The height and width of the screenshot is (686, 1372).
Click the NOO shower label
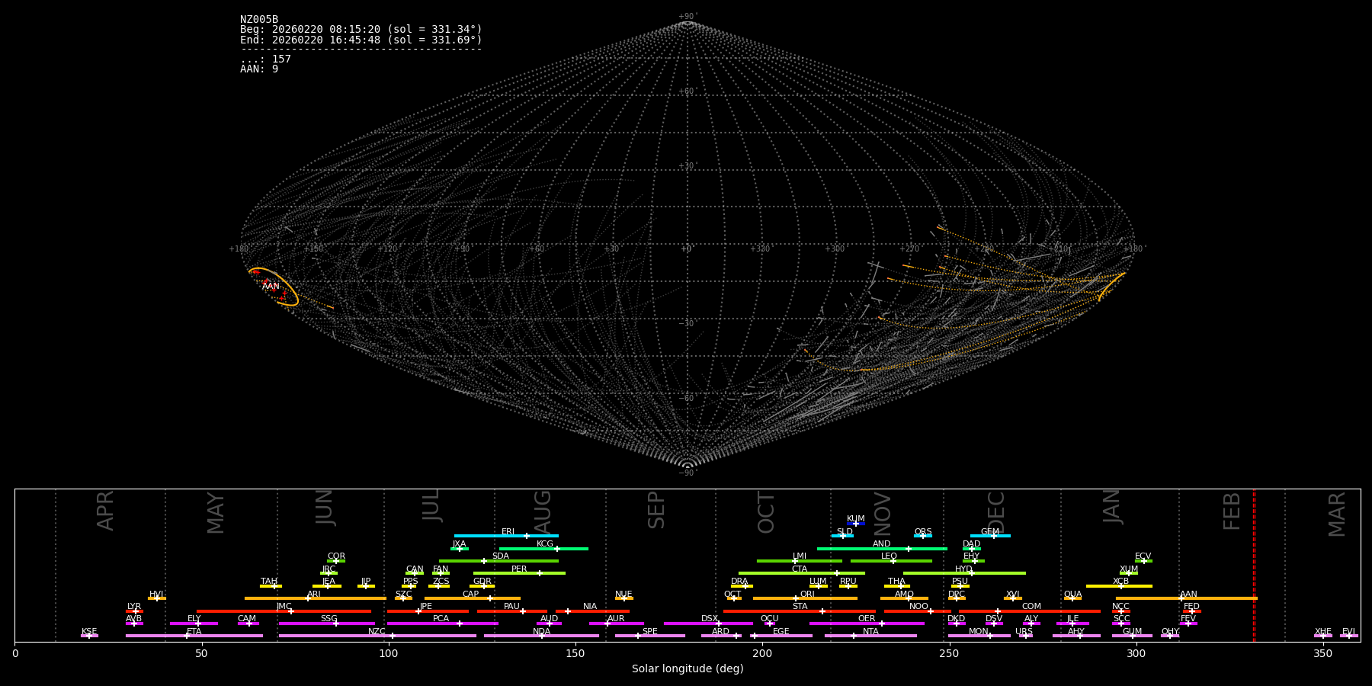click(x=918, y=607)
